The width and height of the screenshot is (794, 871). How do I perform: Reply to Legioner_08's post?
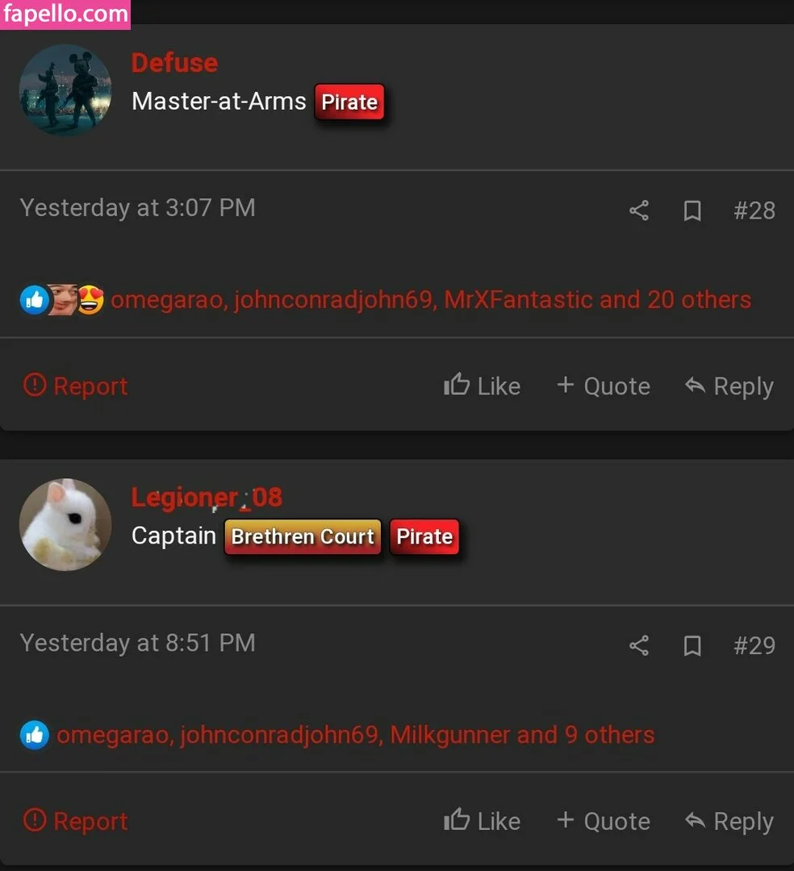pos(729,821)
